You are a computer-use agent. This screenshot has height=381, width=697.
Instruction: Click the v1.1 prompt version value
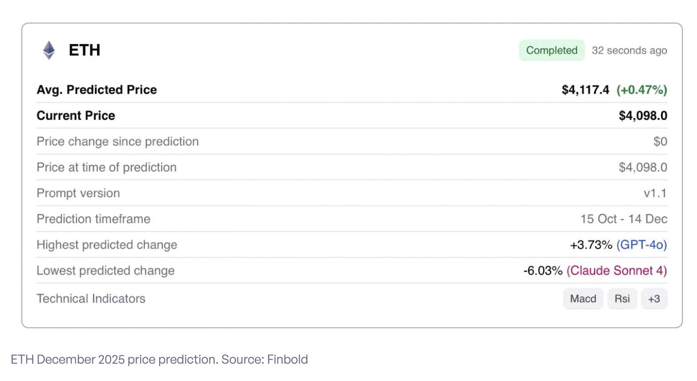[655, 193]
